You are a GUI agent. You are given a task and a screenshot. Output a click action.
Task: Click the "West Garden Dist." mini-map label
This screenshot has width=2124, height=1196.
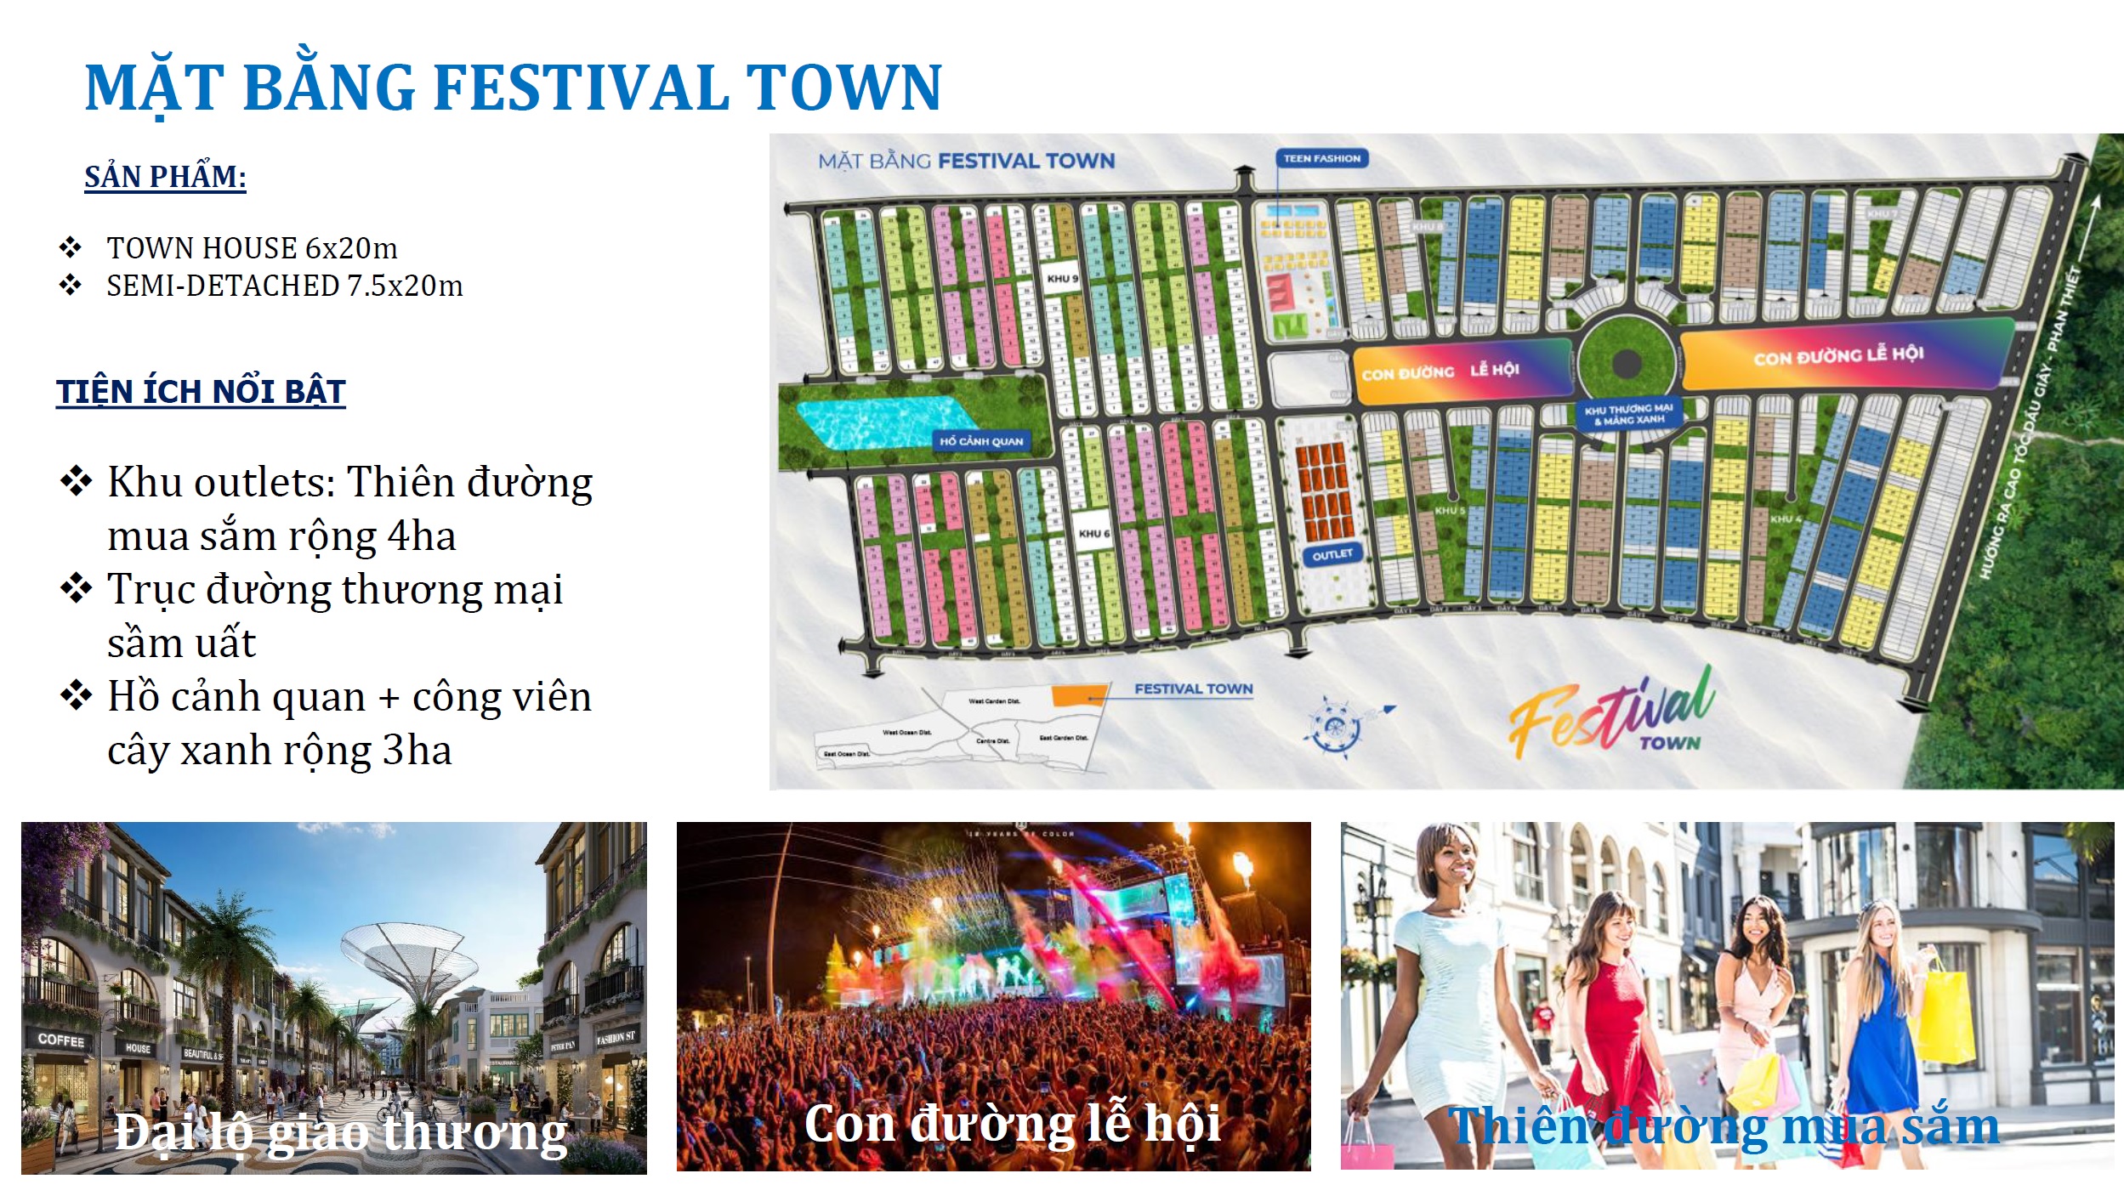pyautogui.click(x=994, y=701)
